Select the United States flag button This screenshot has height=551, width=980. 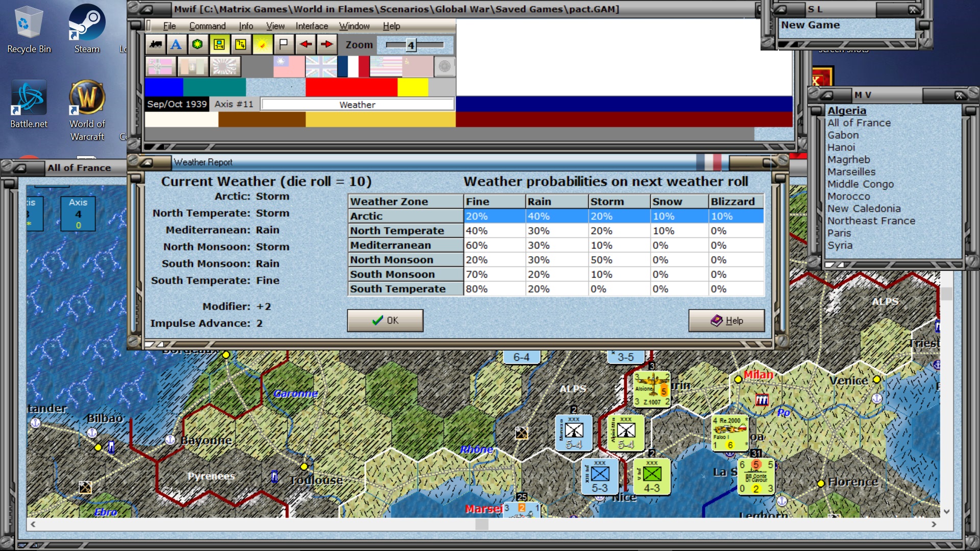click(x=385, y=66)
